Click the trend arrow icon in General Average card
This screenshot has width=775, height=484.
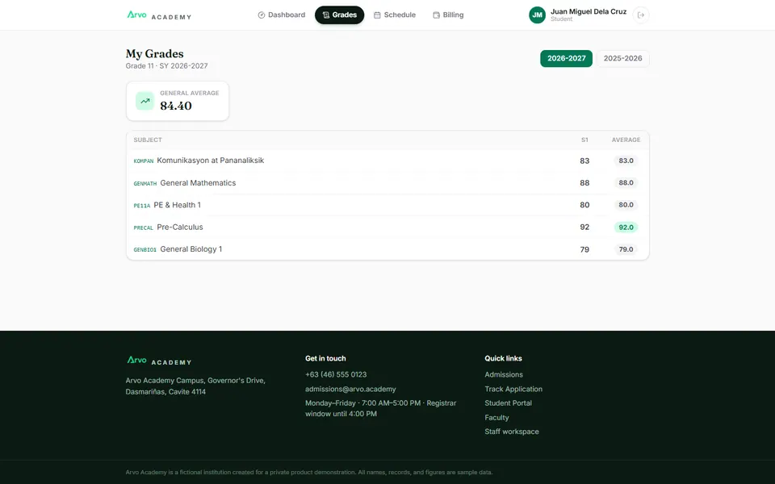(145, 101)
